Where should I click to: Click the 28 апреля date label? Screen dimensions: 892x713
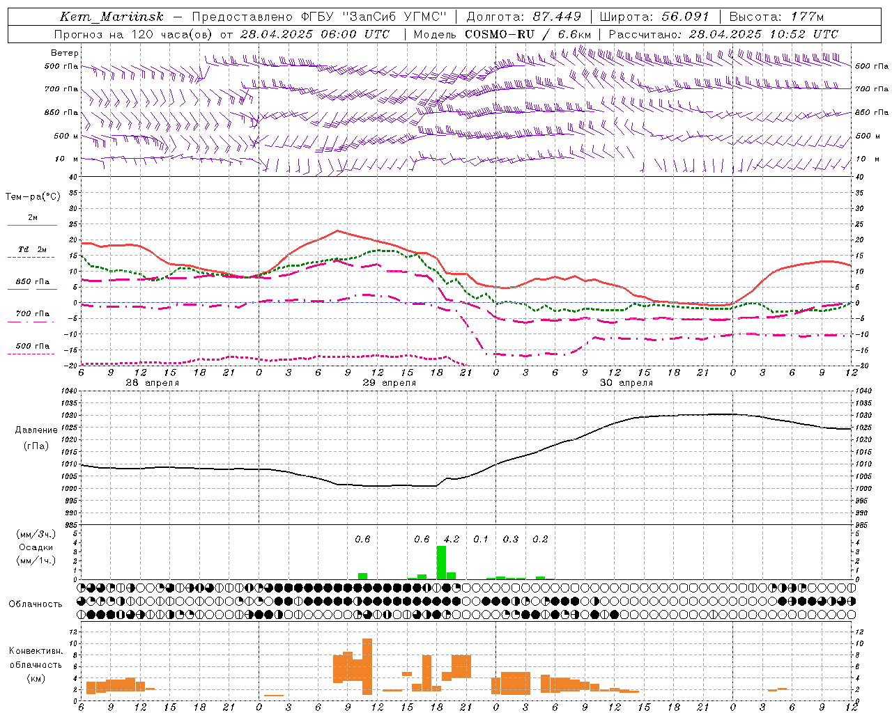click(x=152, y=383)
